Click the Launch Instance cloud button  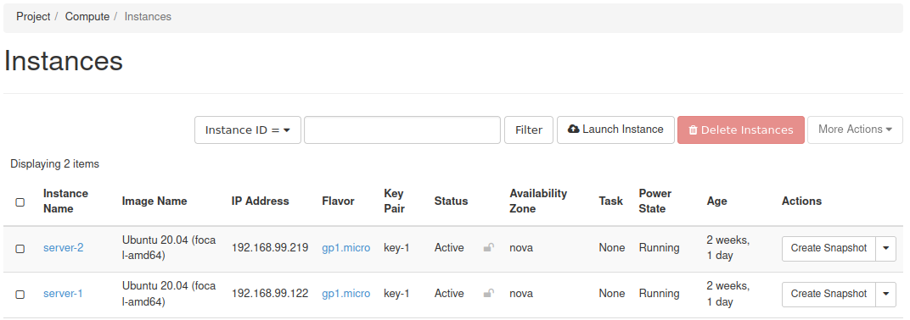pos(615,130)
